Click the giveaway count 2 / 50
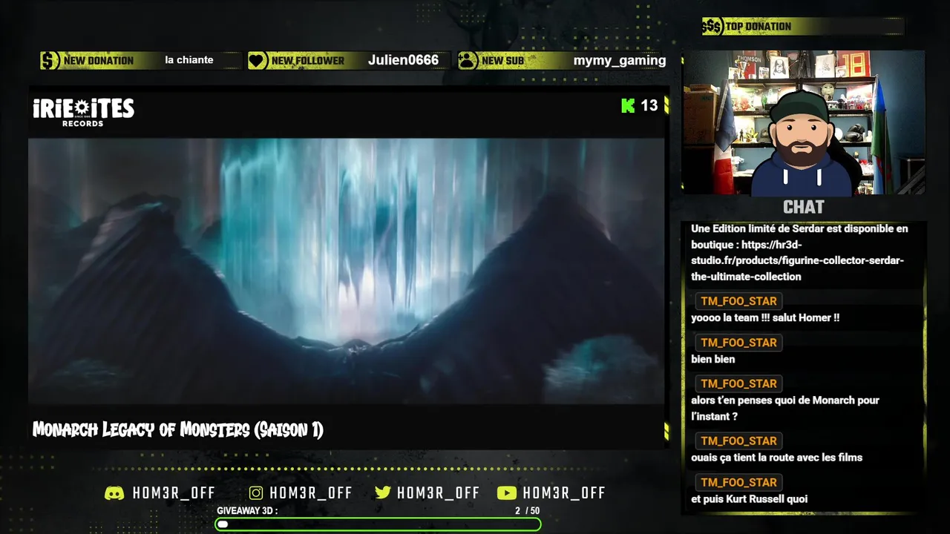Screen dimensions: 950x534 (x=528, y=511)
